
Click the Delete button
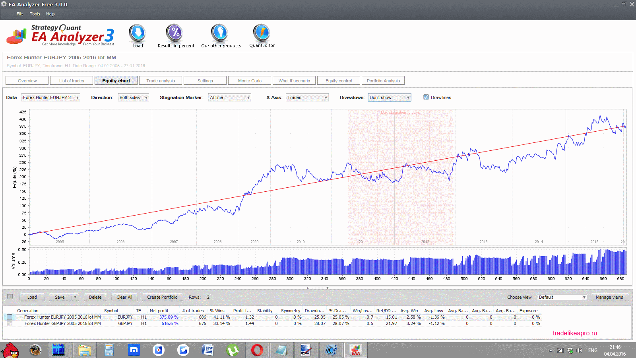coord(95,297)
